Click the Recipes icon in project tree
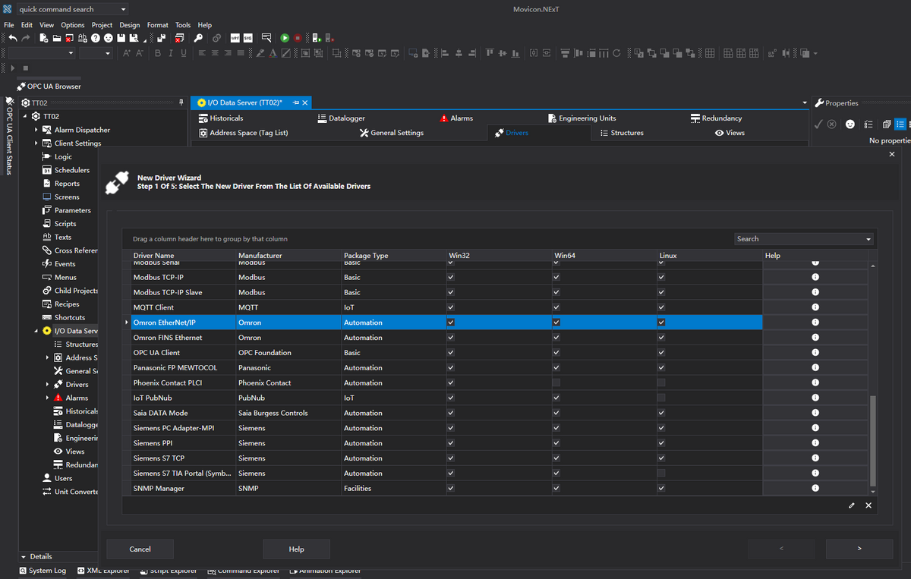This screenshot has width=911, height=579. [x=47, y=304]
